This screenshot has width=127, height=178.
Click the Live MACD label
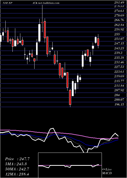coord(107,171)
